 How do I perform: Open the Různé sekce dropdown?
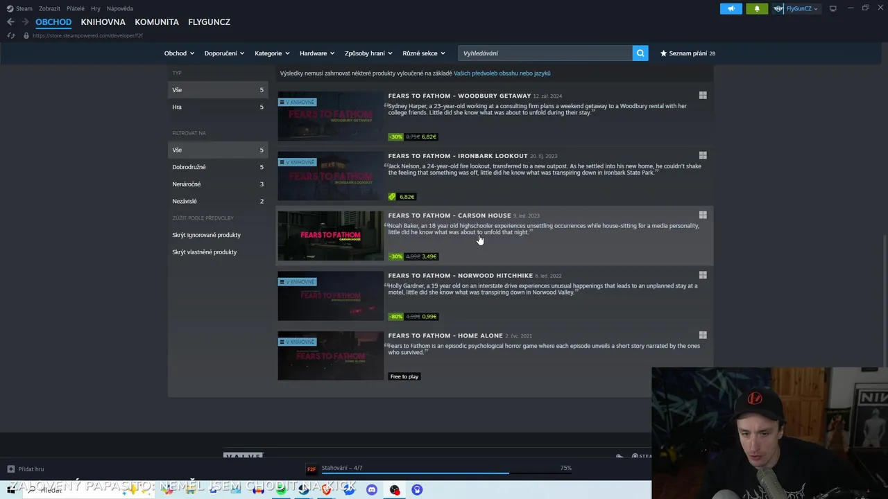pos(424,53)
